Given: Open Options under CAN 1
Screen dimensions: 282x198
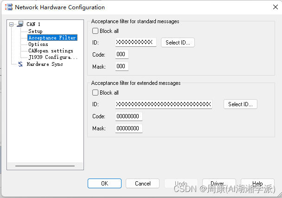Looking at the screenshot, I should (x=38, y=45).
